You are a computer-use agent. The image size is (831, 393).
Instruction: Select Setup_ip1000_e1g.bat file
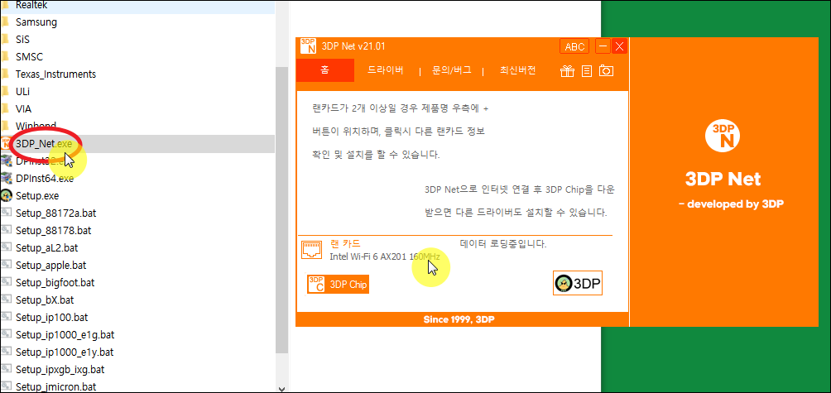[65, 335]
